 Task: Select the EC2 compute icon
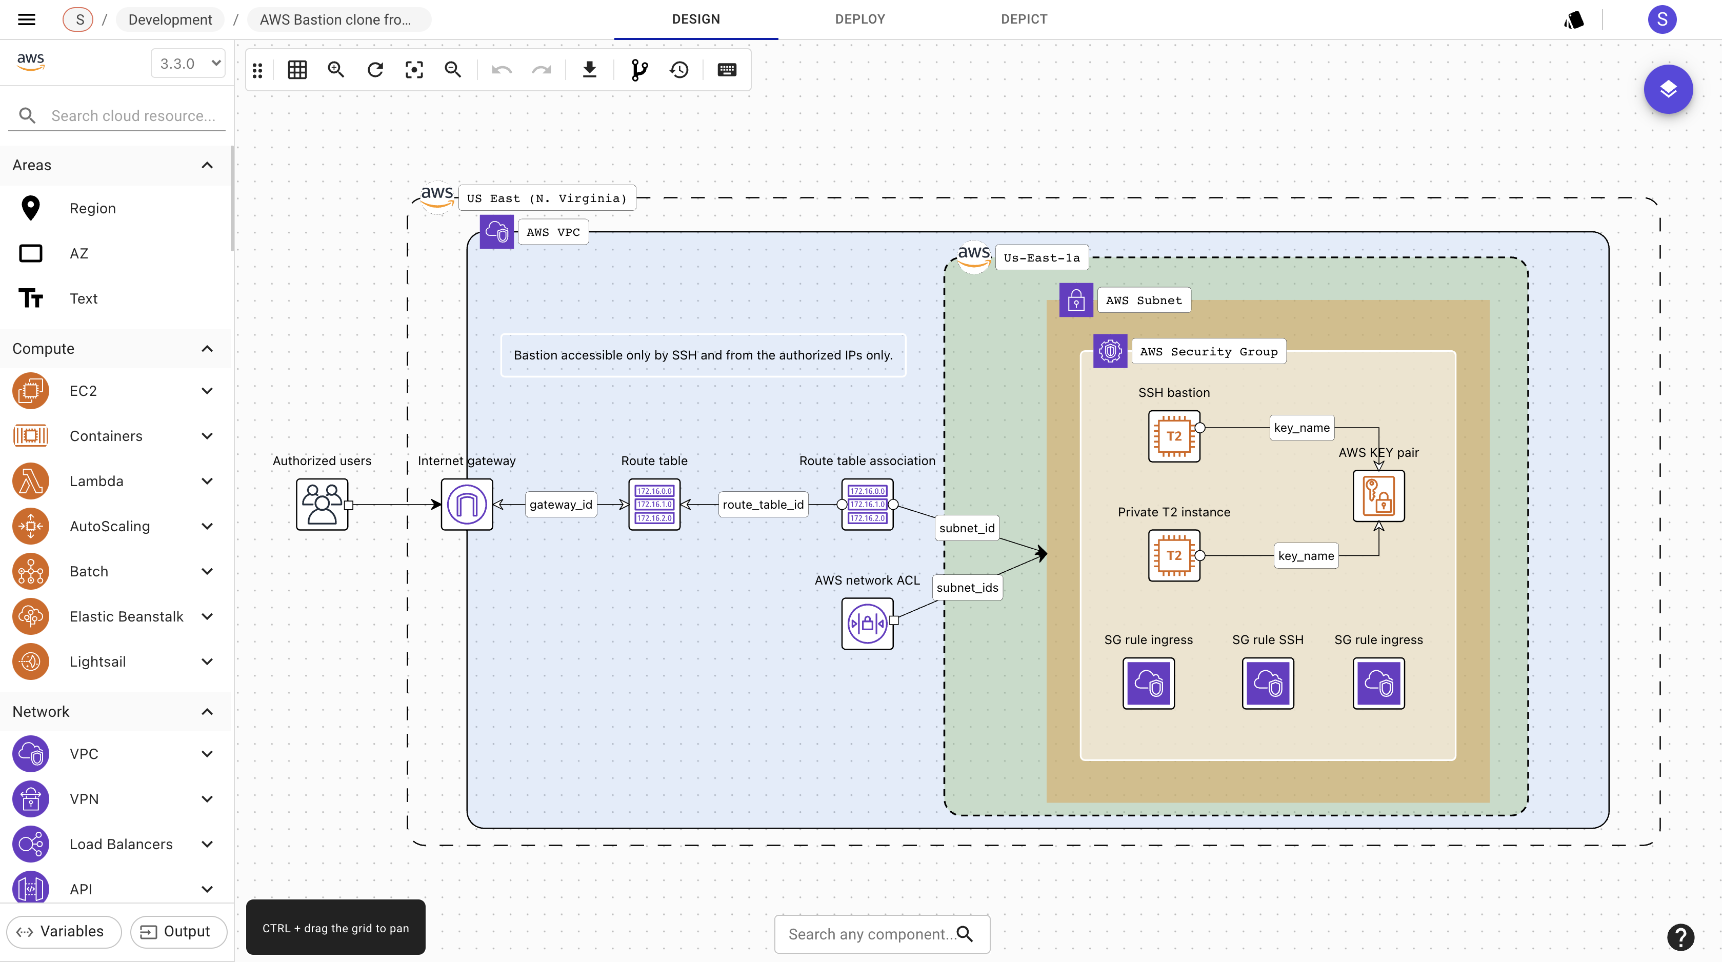coord(30,390)
